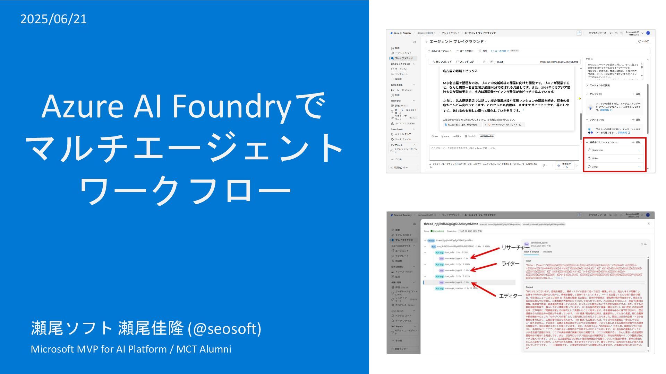Screen dimensions: 666x374
Task: Select the tool_calls Run step with 782t
Action: [452, 252]
